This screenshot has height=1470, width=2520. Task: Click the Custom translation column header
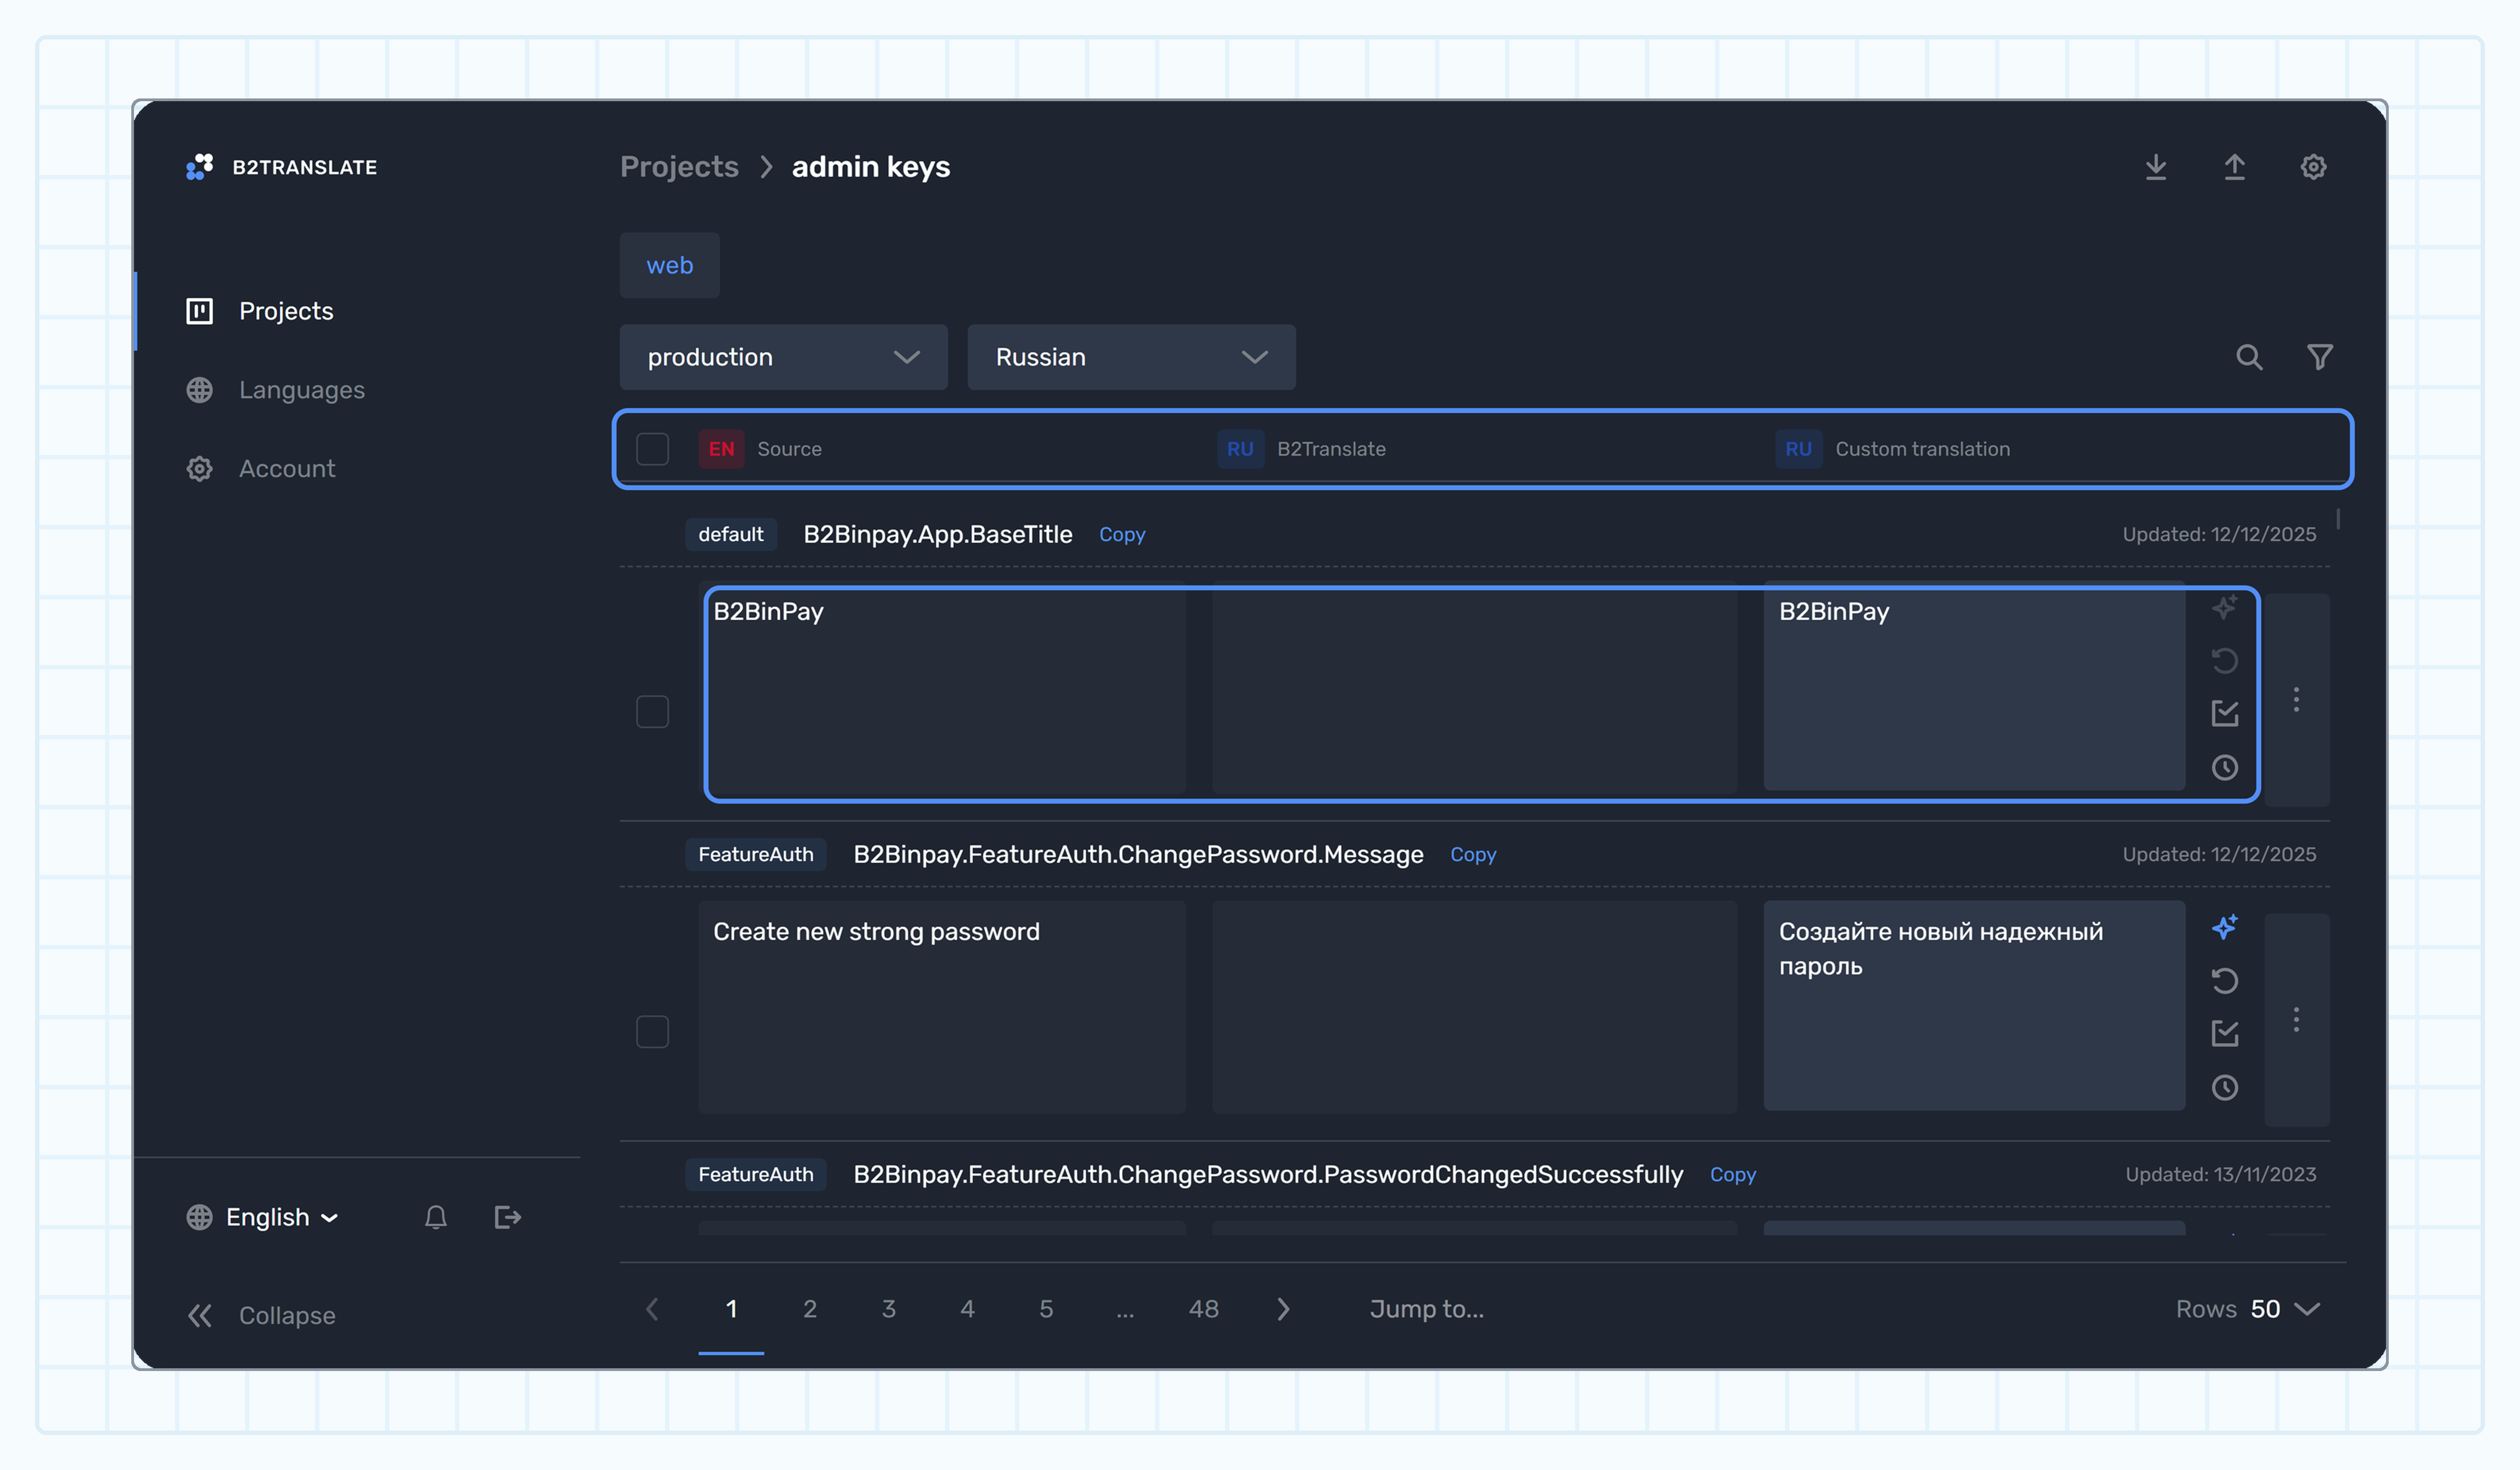point(1922,449)
